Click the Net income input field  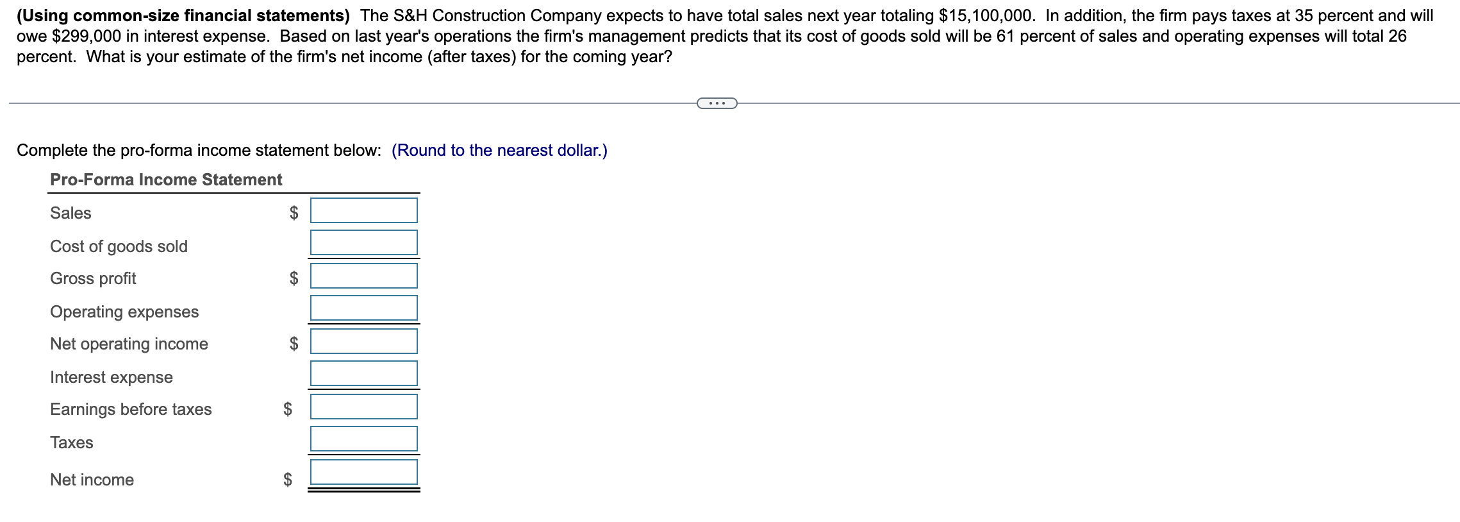click(363, 471)
